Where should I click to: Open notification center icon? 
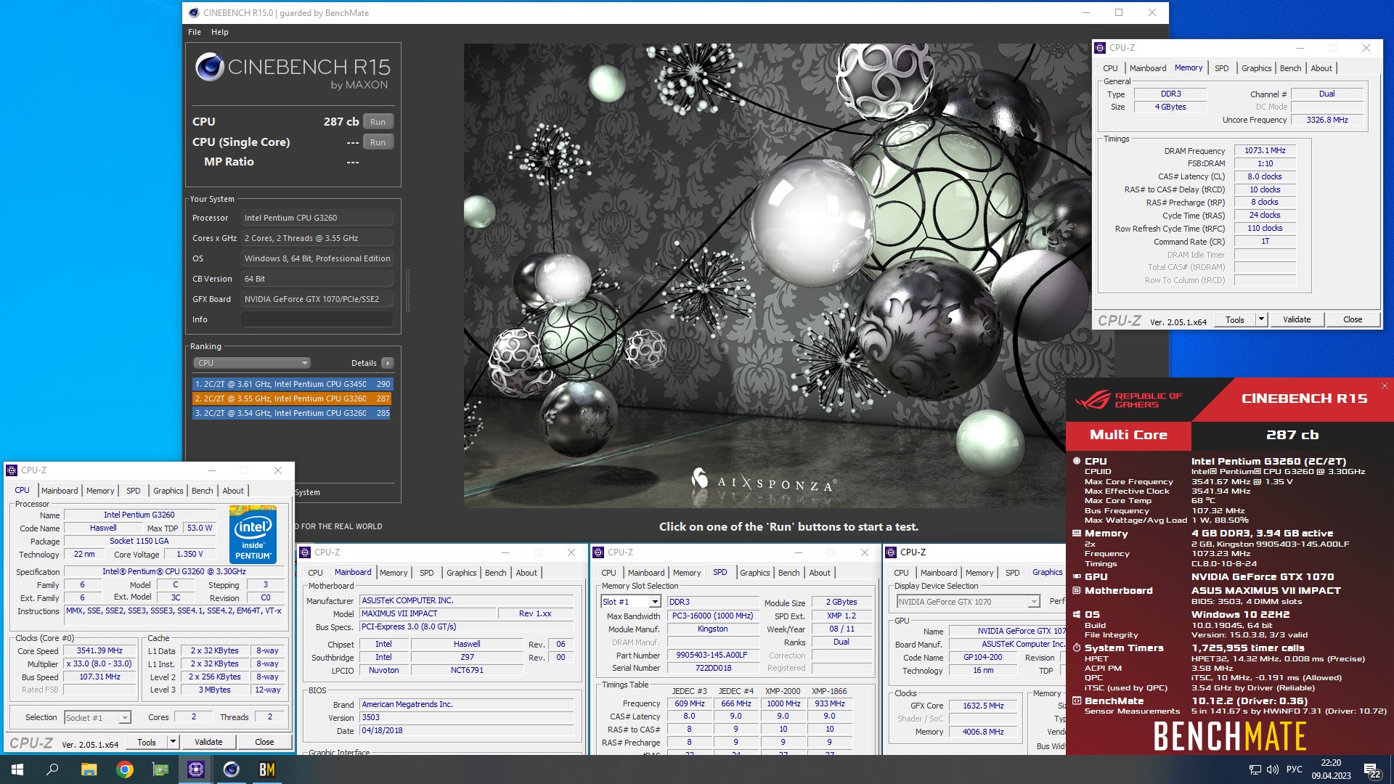(x=1371, y=770)
